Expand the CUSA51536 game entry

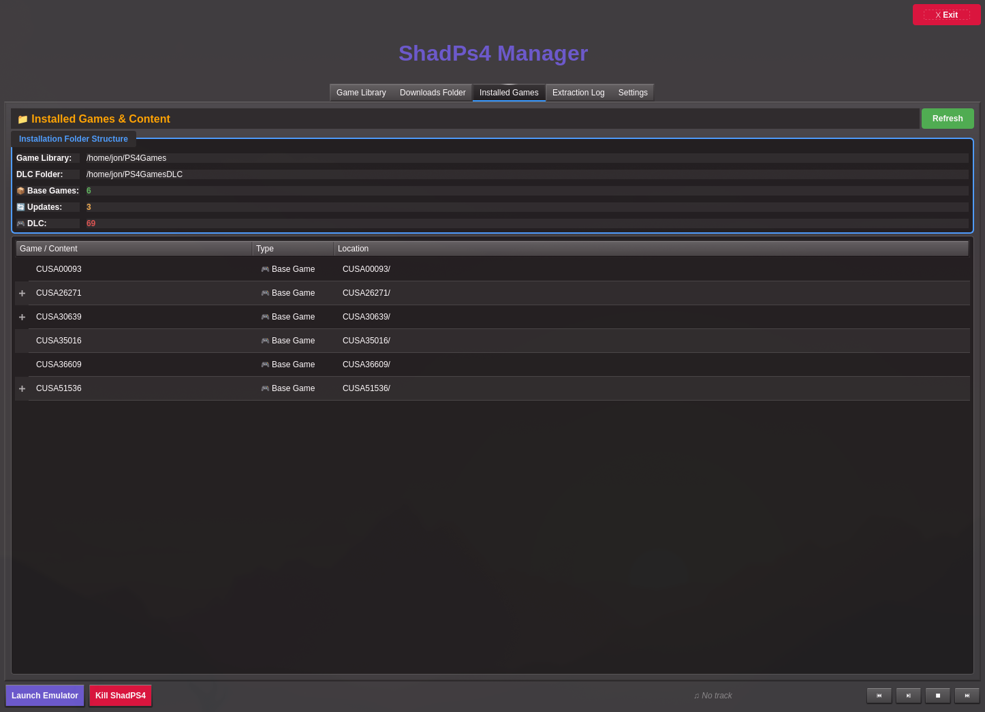[22, 388]
